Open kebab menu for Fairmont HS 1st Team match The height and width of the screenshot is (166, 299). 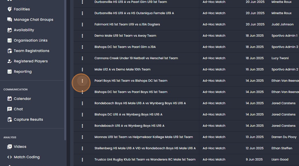[82, 25]
